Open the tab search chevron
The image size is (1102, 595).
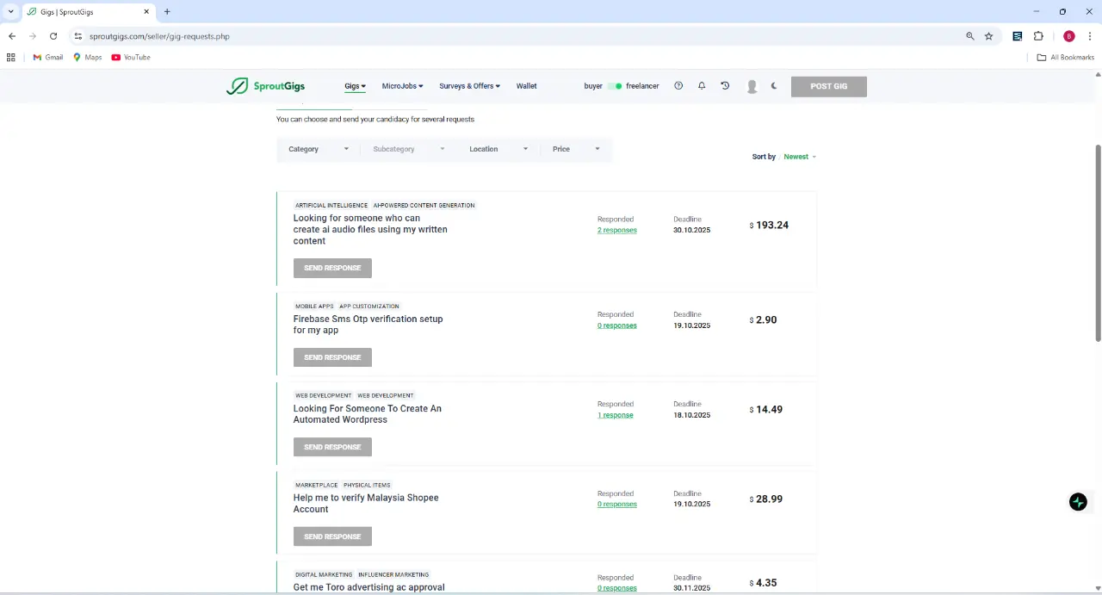coord(10,12)
